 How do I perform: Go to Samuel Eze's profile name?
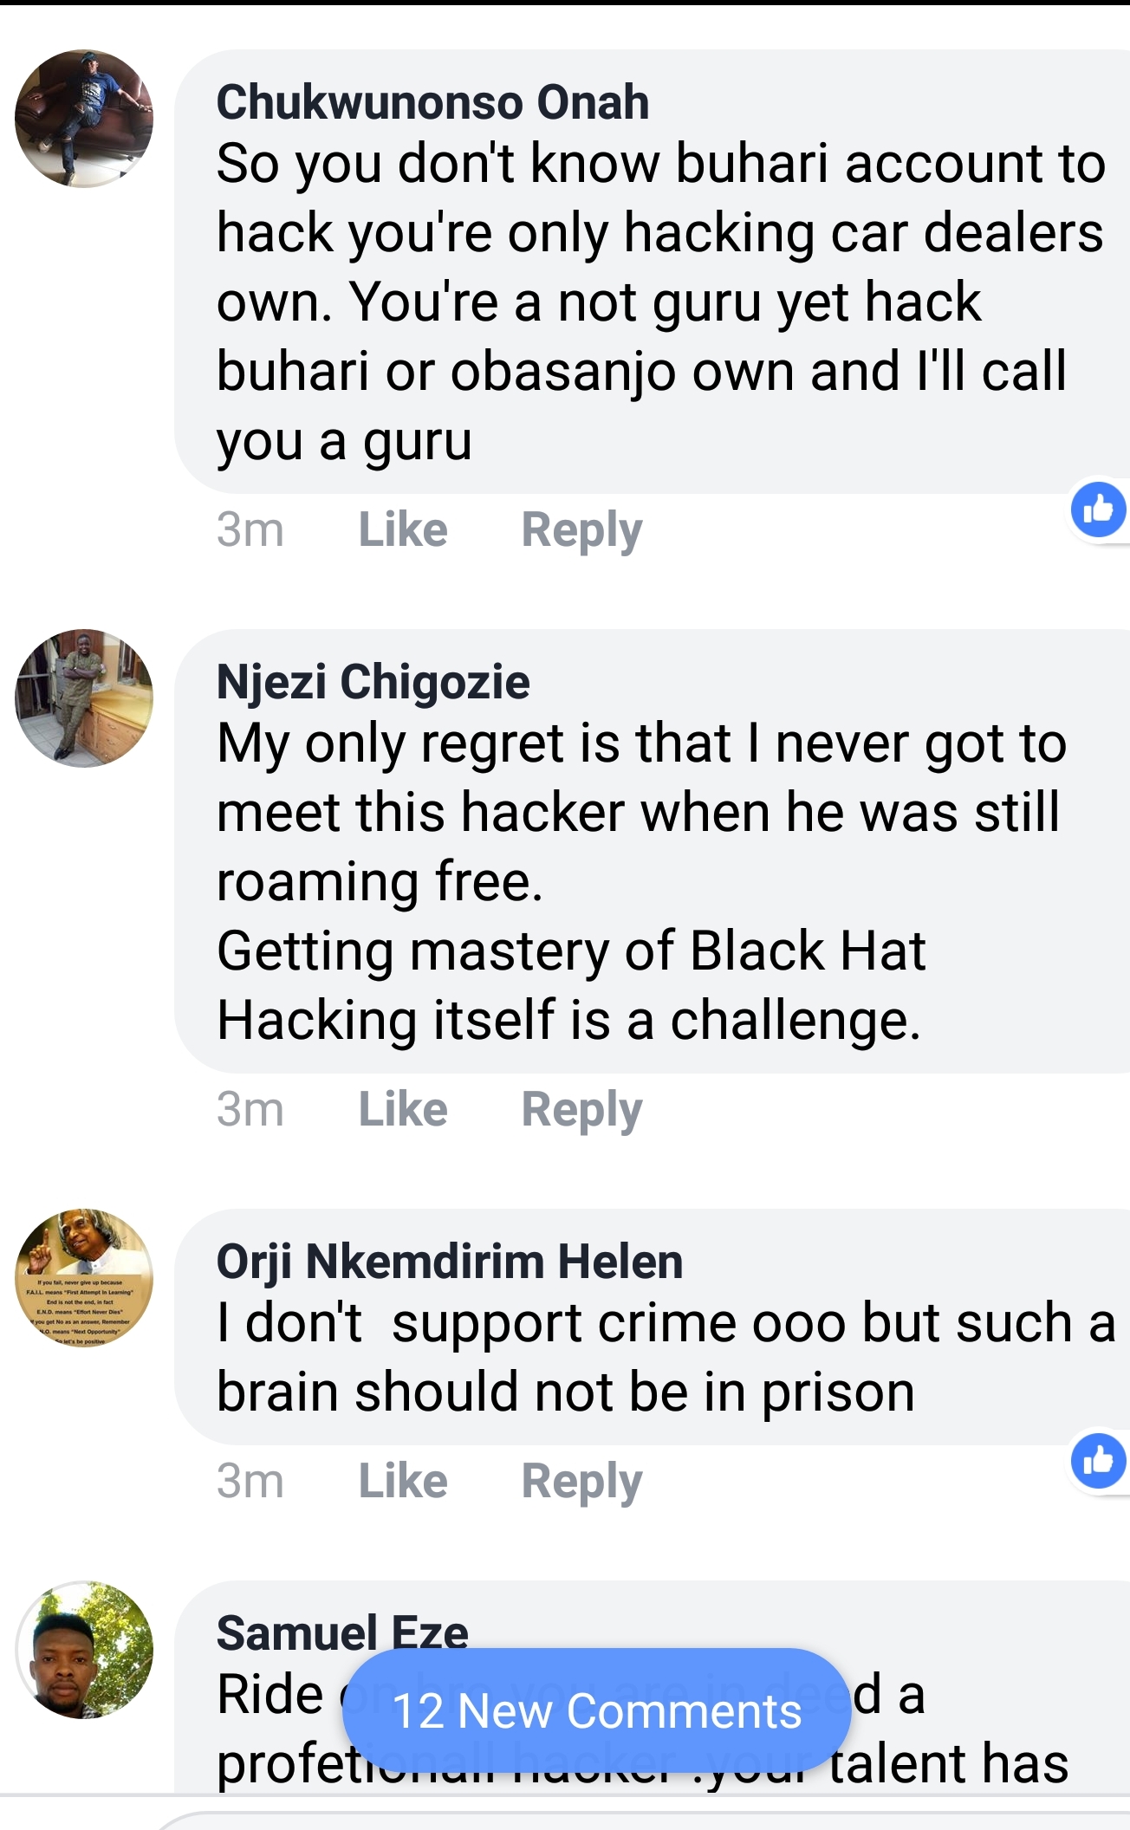pos(342,1632)
